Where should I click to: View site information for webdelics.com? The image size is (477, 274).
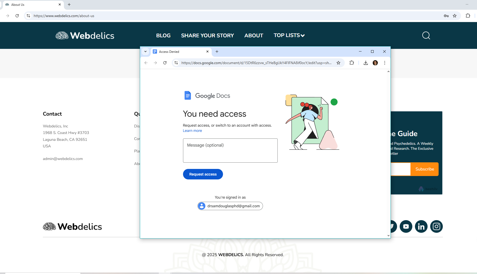click(28, 16)
